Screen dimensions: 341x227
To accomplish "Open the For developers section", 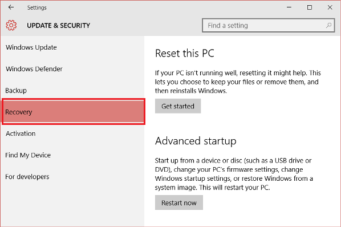I will (x=27, y=177).
